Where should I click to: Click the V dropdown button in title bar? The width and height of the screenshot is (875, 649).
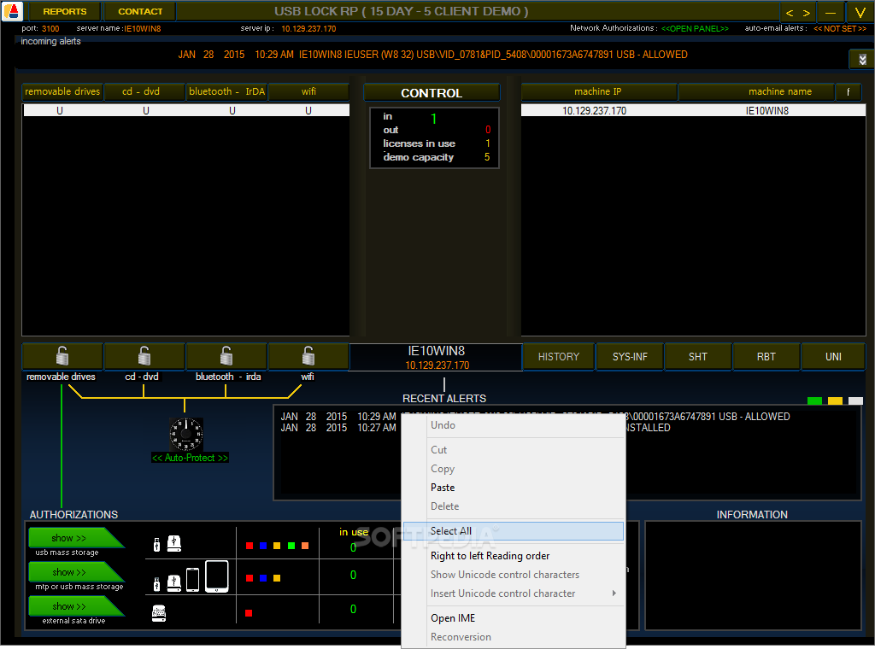click(x=860, y=12)
